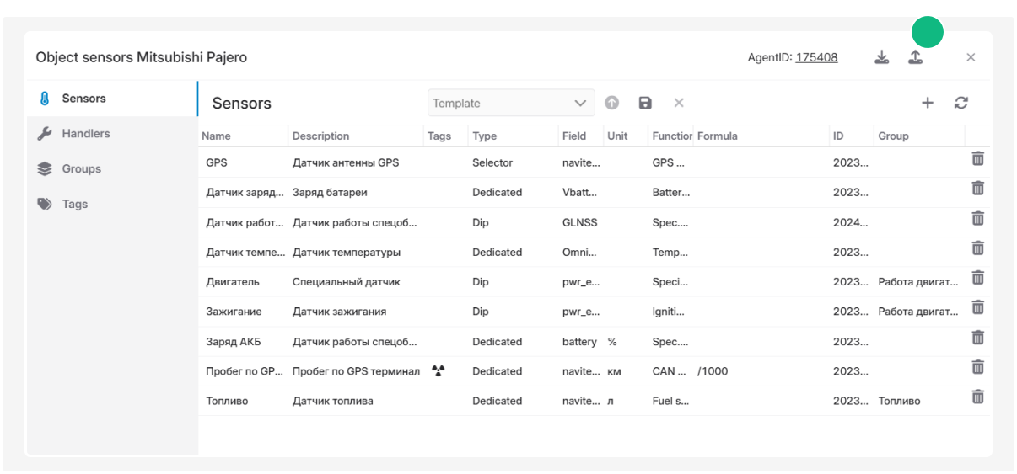Delete the GPS sensor row

tap(977, 159)
